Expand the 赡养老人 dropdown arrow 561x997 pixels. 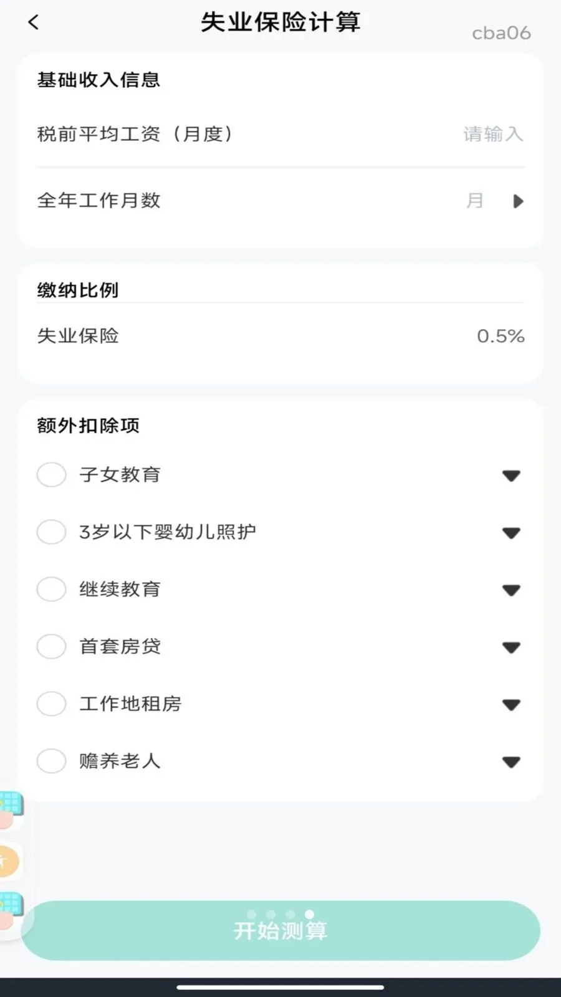tap(511, 762)
